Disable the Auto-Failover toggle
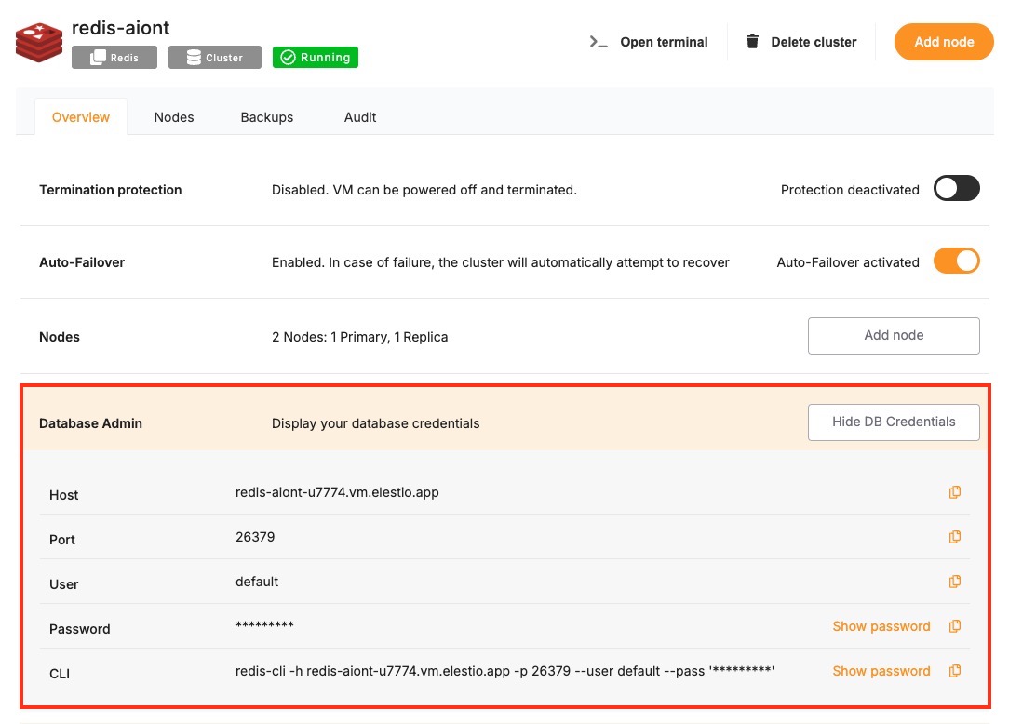The height and width of the screenshot is (724, 1009). 956,261
